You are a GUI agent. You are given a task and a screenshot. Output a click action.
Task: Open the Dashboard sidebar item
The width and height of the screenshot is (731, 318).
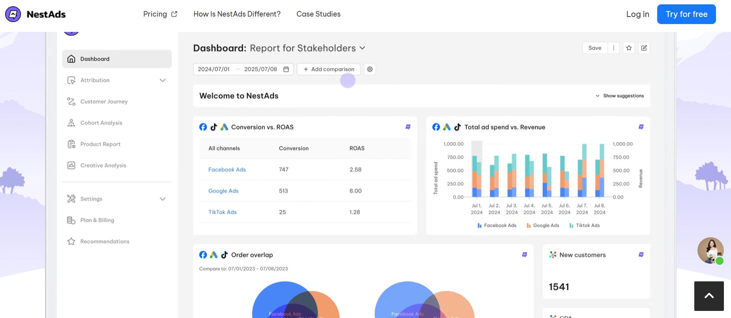point(117,59)
